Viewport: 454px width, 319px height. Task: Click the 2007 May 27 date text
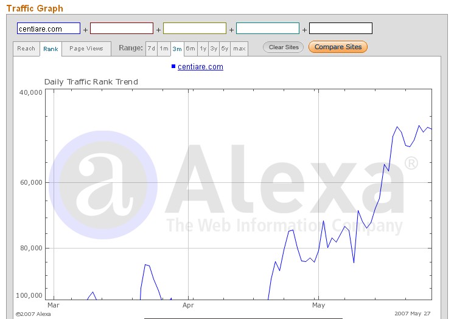412,314
